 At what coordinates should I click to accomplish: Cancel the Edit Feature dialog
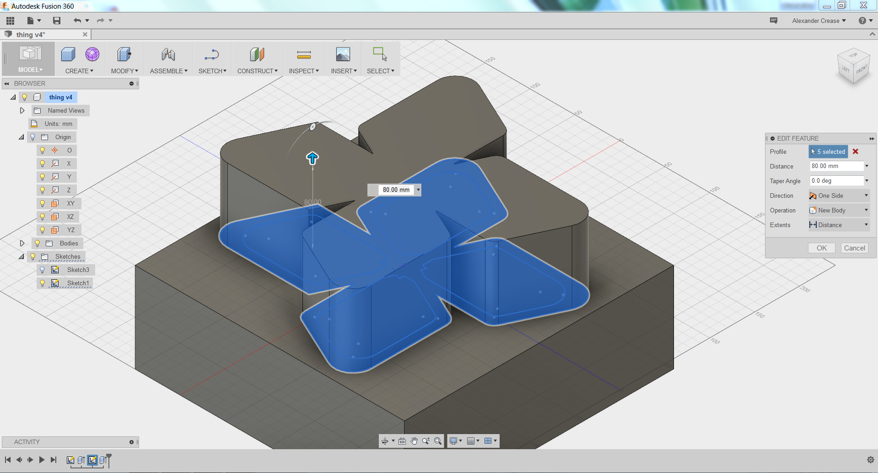point(854,248)
